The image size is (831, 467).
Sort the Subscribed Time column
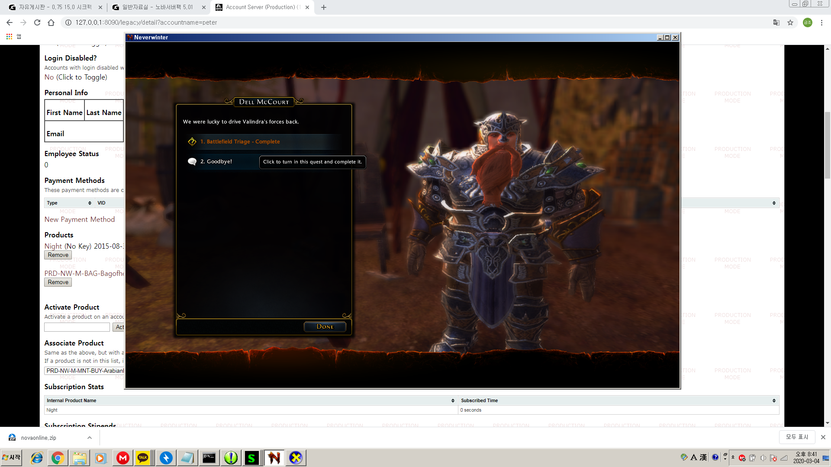pos(774,401)
